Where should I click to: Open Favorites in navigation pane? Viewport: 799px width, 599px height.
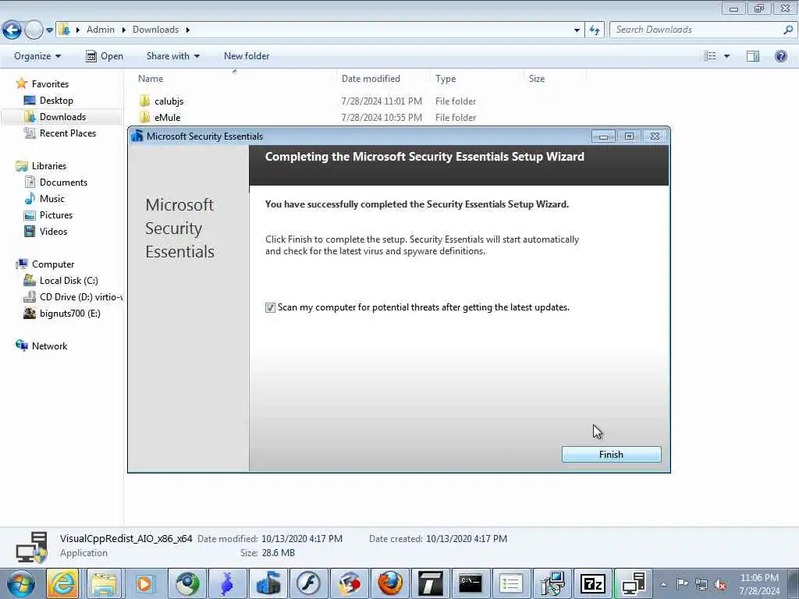(x=50, y=84)
